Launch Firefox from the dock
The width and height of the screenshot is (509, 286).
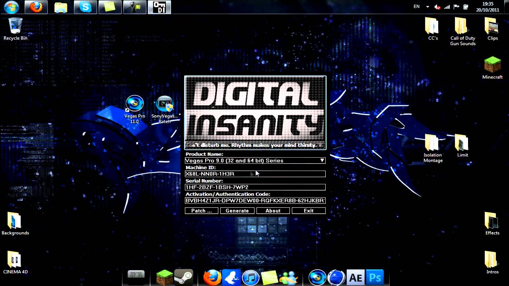pos(212,277)
